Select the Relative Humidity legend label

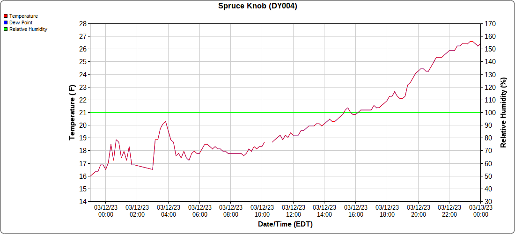[x=28, y=29]
